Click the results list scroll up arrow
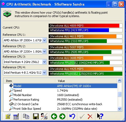The image size is (126, 122). [x=119, y=81]
